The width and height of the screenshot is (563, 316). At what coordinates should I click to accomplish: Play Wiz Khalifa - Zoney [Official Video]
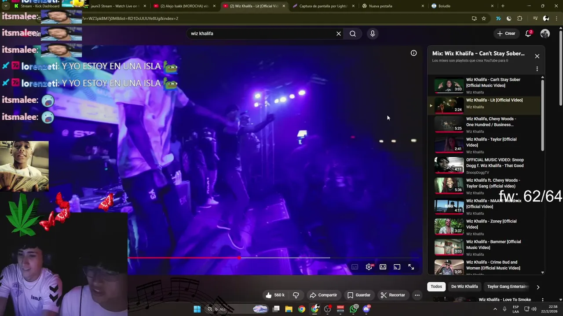tap(484, 227)
